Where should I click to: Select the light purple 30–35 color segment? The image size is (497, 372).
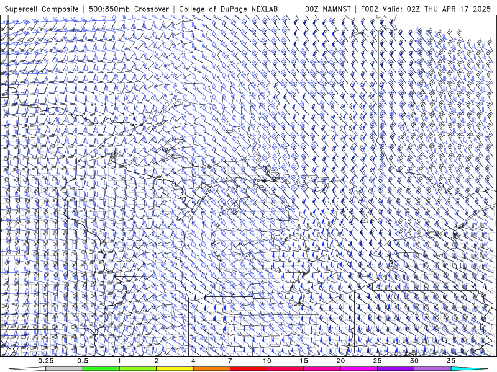(432, 369)
